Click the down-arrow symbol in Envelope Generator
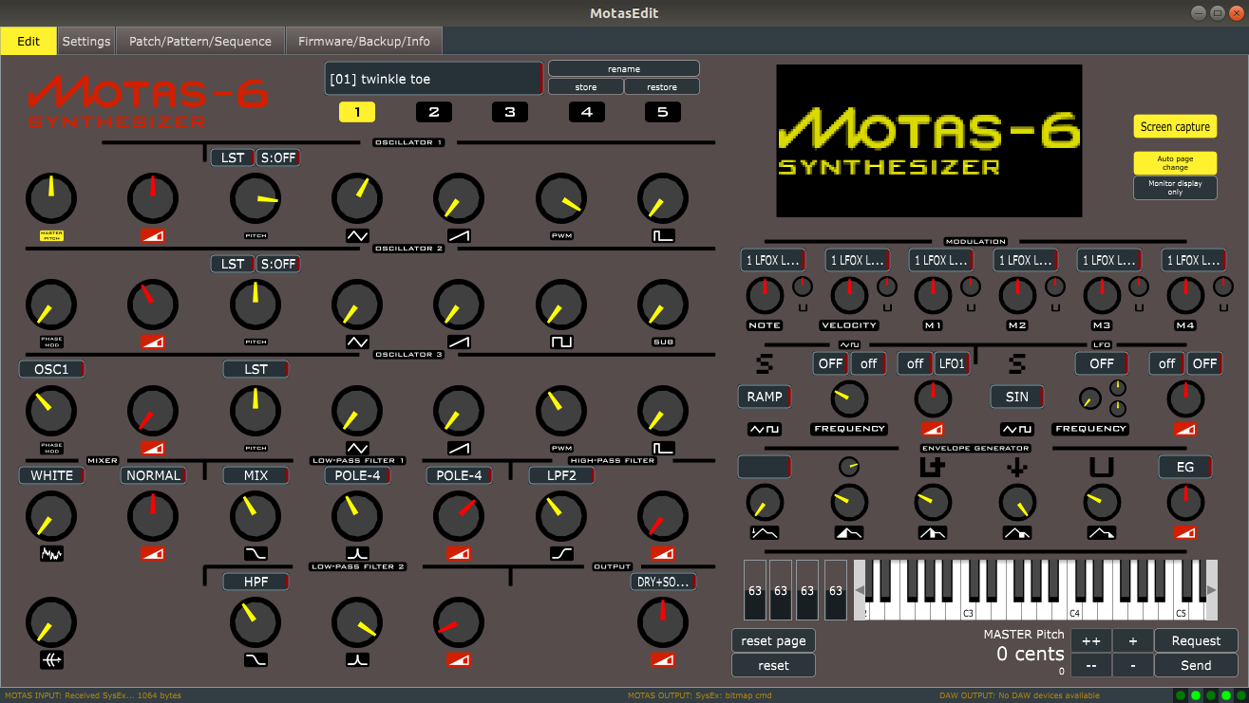The height and width of the screenshot is (703, 1249). click(1017, 467)
